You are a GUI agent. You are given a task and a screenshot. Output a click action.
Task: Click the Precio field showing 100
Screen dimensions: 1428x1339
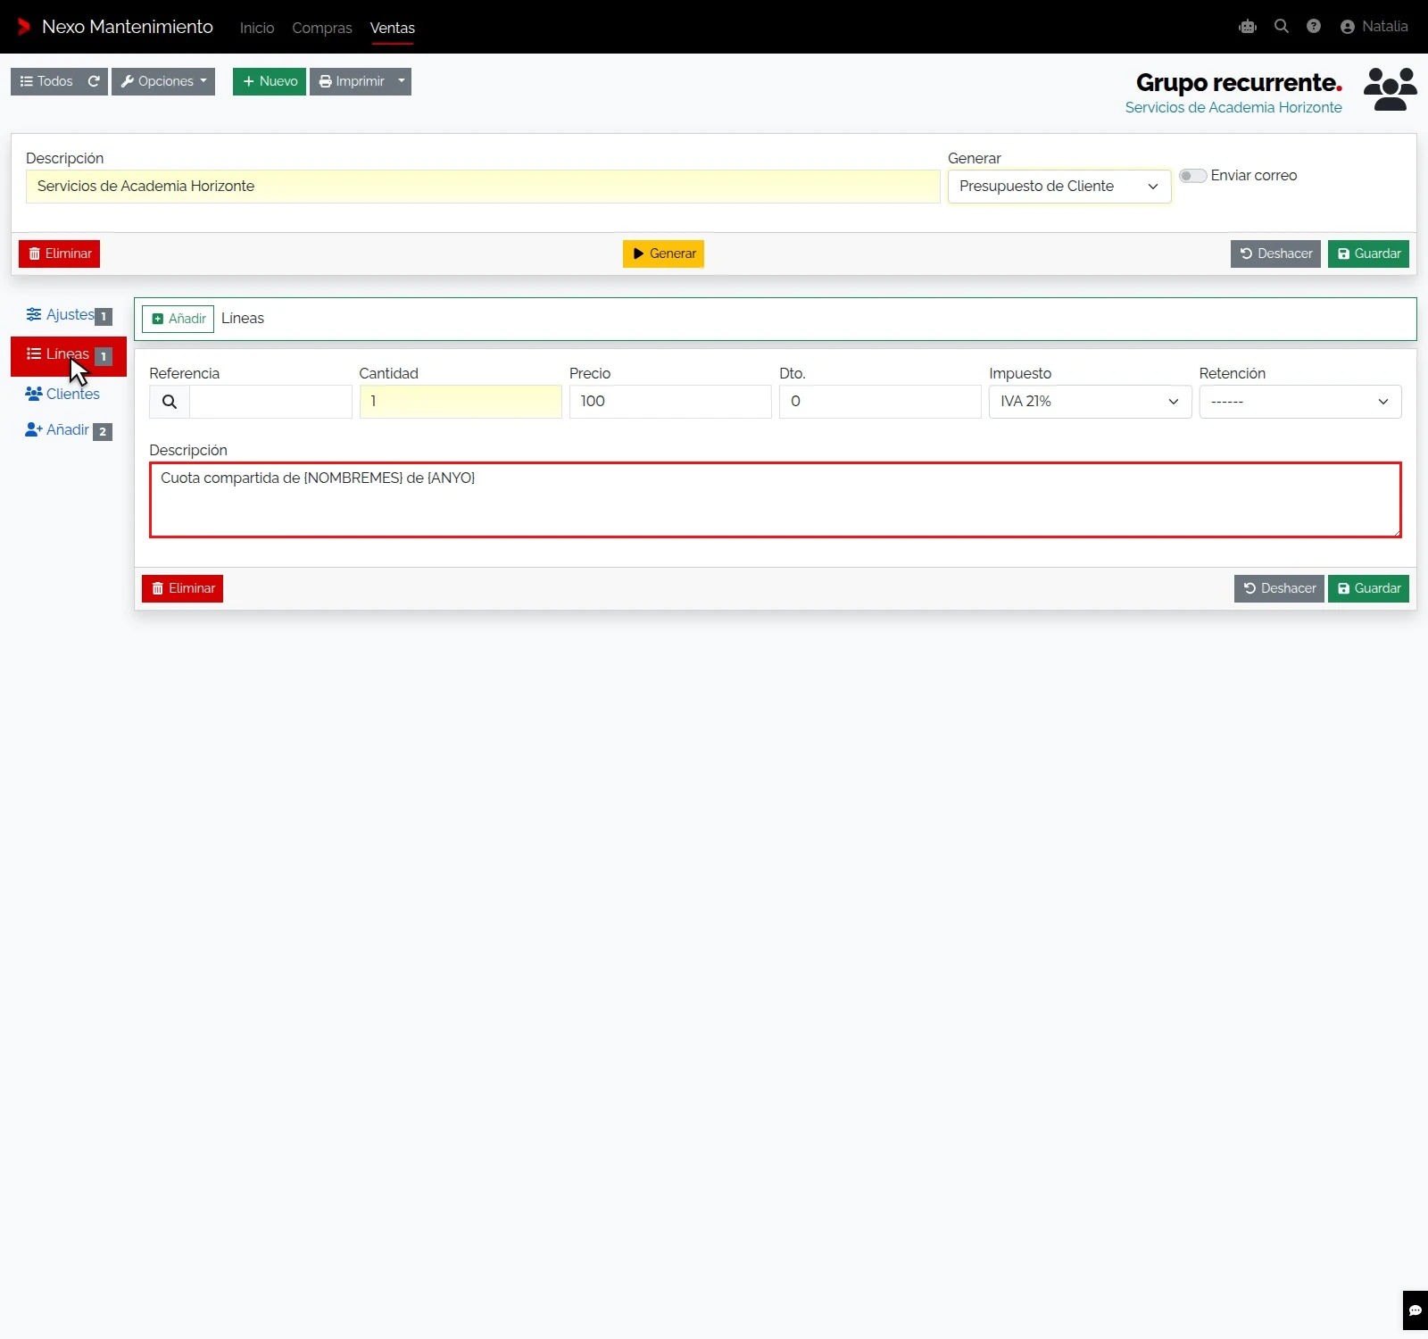tap(670, 402)
